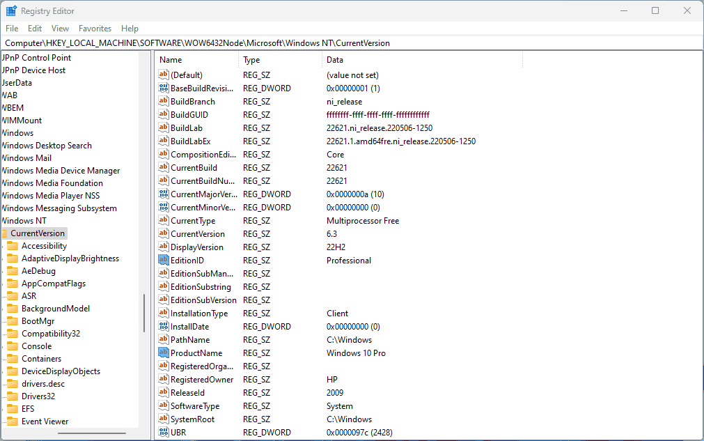Open the Edit menu
Viewport: 704px width, 441px height.
pos(35,29)
